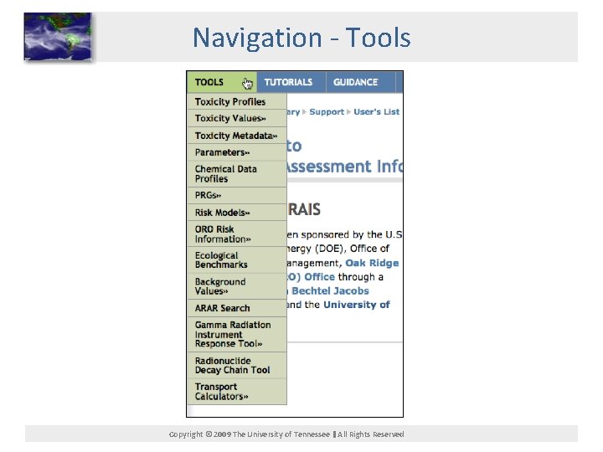Expand the Risk Models submenu
The image size is (603, 452).
[x=237, y=213]
